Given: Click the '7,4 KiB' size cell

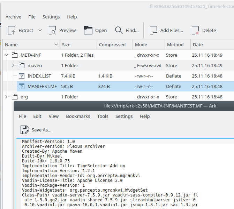Looking at the screenshot, I should click(68, 76).
